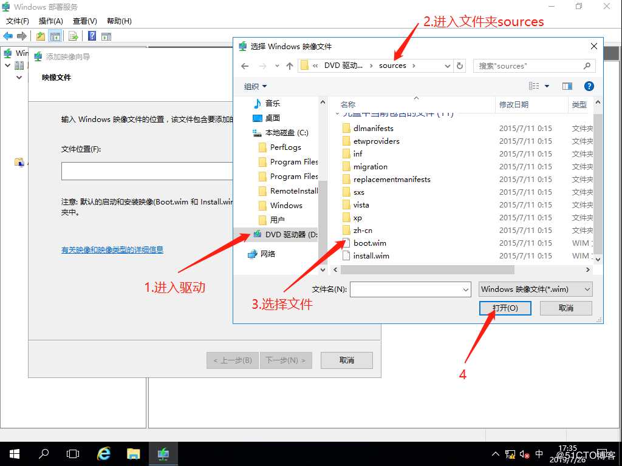Open the 查看(V) menu
Viewport: 622px width, 466px height.
click(x=85, y=21)
